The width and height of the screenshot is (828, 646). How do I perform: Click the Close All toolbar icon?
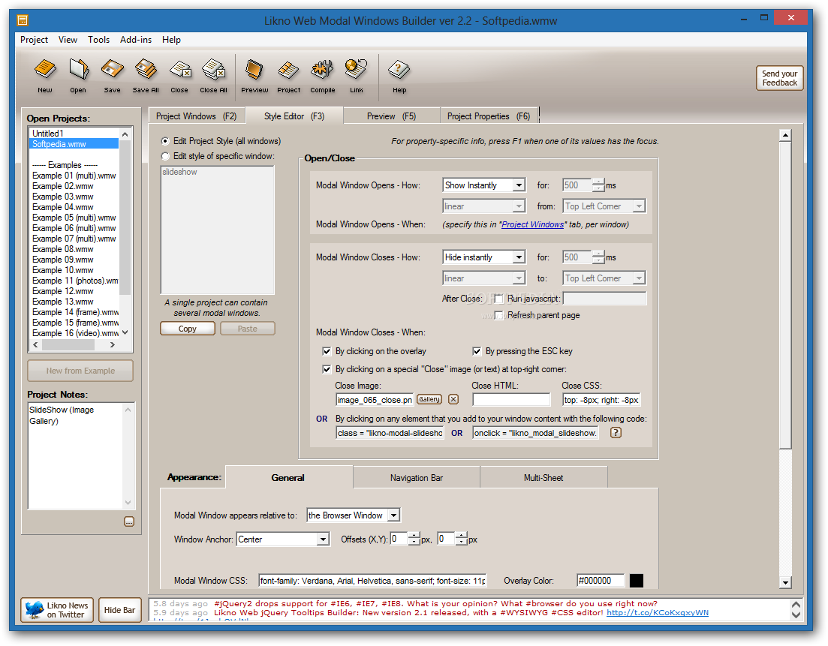click(x=213, y=76)
